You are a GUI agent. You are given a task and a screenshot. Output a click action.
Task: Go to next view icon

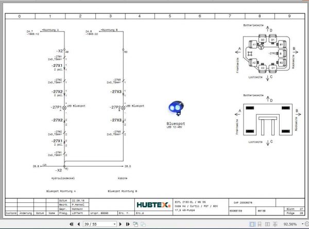[x=143, y=224]
